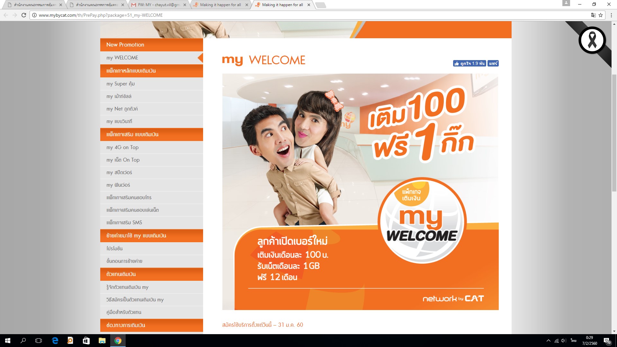
Task: Click the translate page icon
Action: click(593, 15)
